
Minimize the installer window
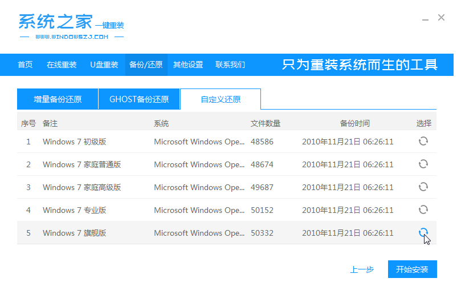pos(425,18)
